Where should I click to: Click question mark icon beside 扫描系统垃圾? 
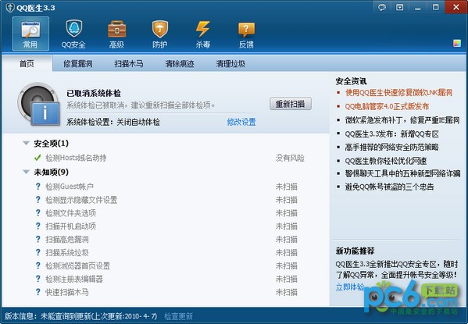click(x=38, y=252)
